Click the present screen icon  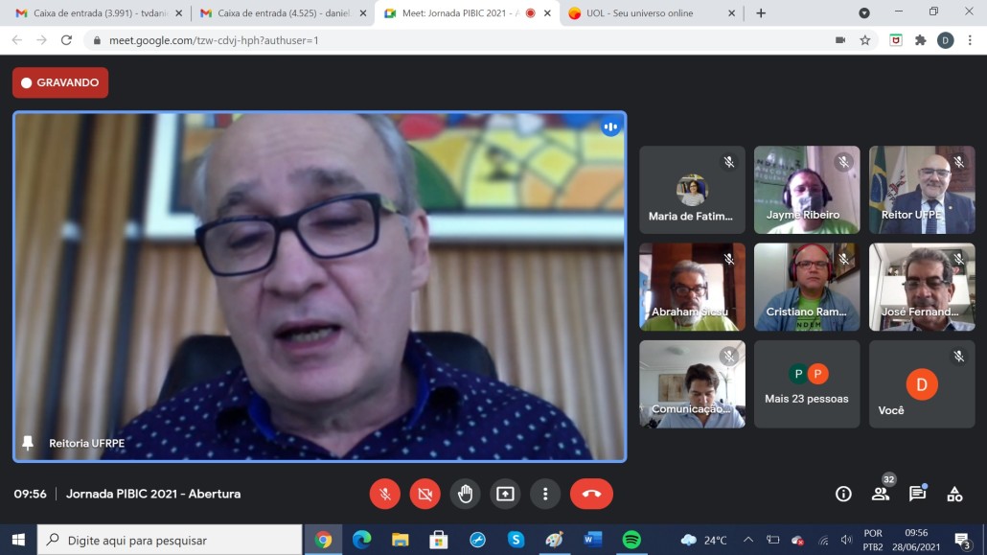(x=505, y=494)
